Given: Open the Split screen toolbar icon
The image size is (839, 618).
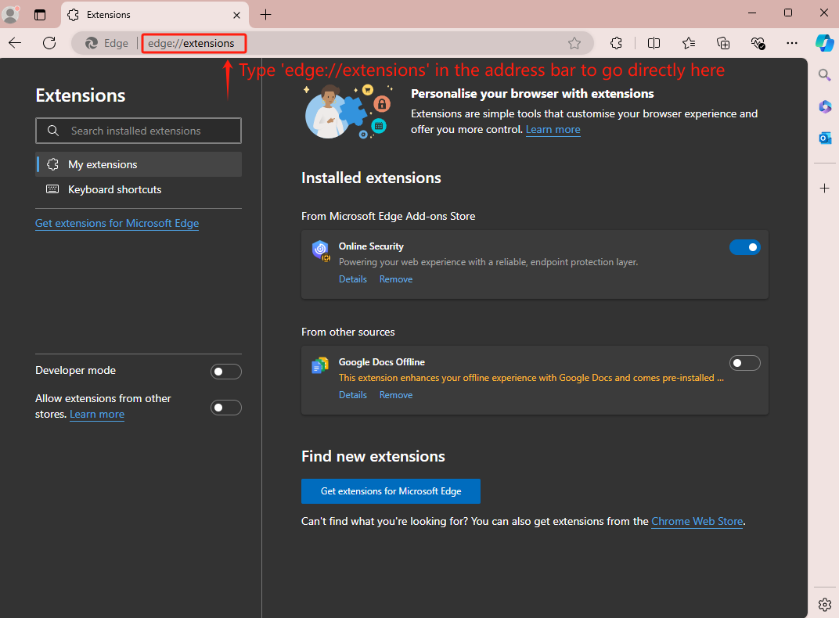Looking at the screenshot, I should tap(654, 43).
